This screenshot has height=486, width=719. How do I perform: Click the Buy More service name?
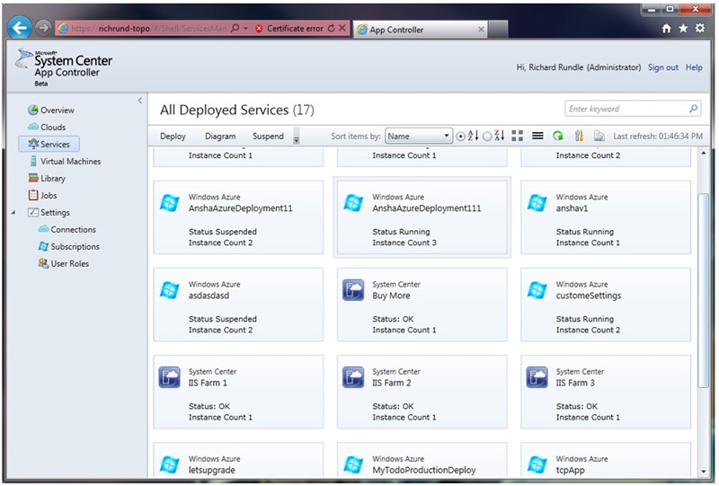[391, 296]
